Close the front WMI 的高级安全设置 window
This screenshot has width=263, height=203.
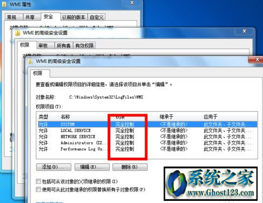coord(257,59)
